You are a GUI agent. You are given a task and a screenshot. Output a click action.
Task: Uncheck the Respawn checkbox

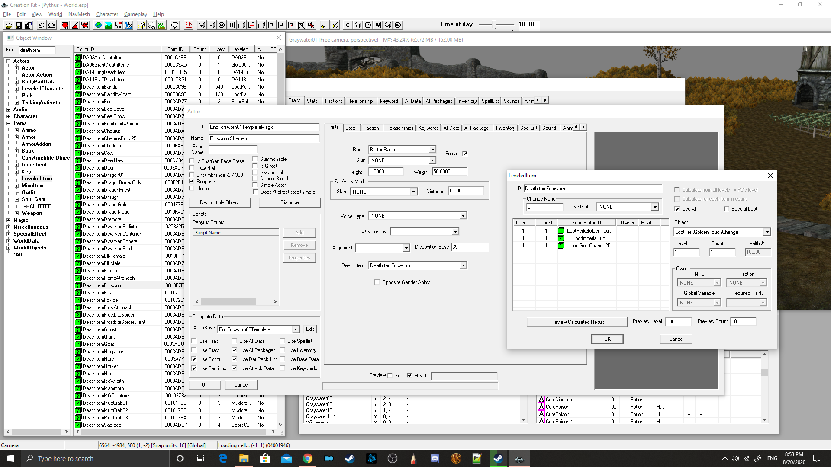coord(192,181)
